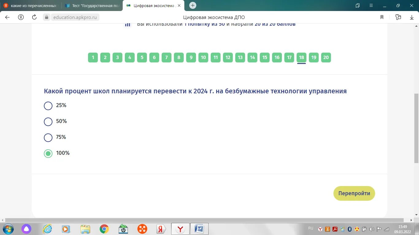Open question number 9
The image size is (419, 235).
[191, 58]
